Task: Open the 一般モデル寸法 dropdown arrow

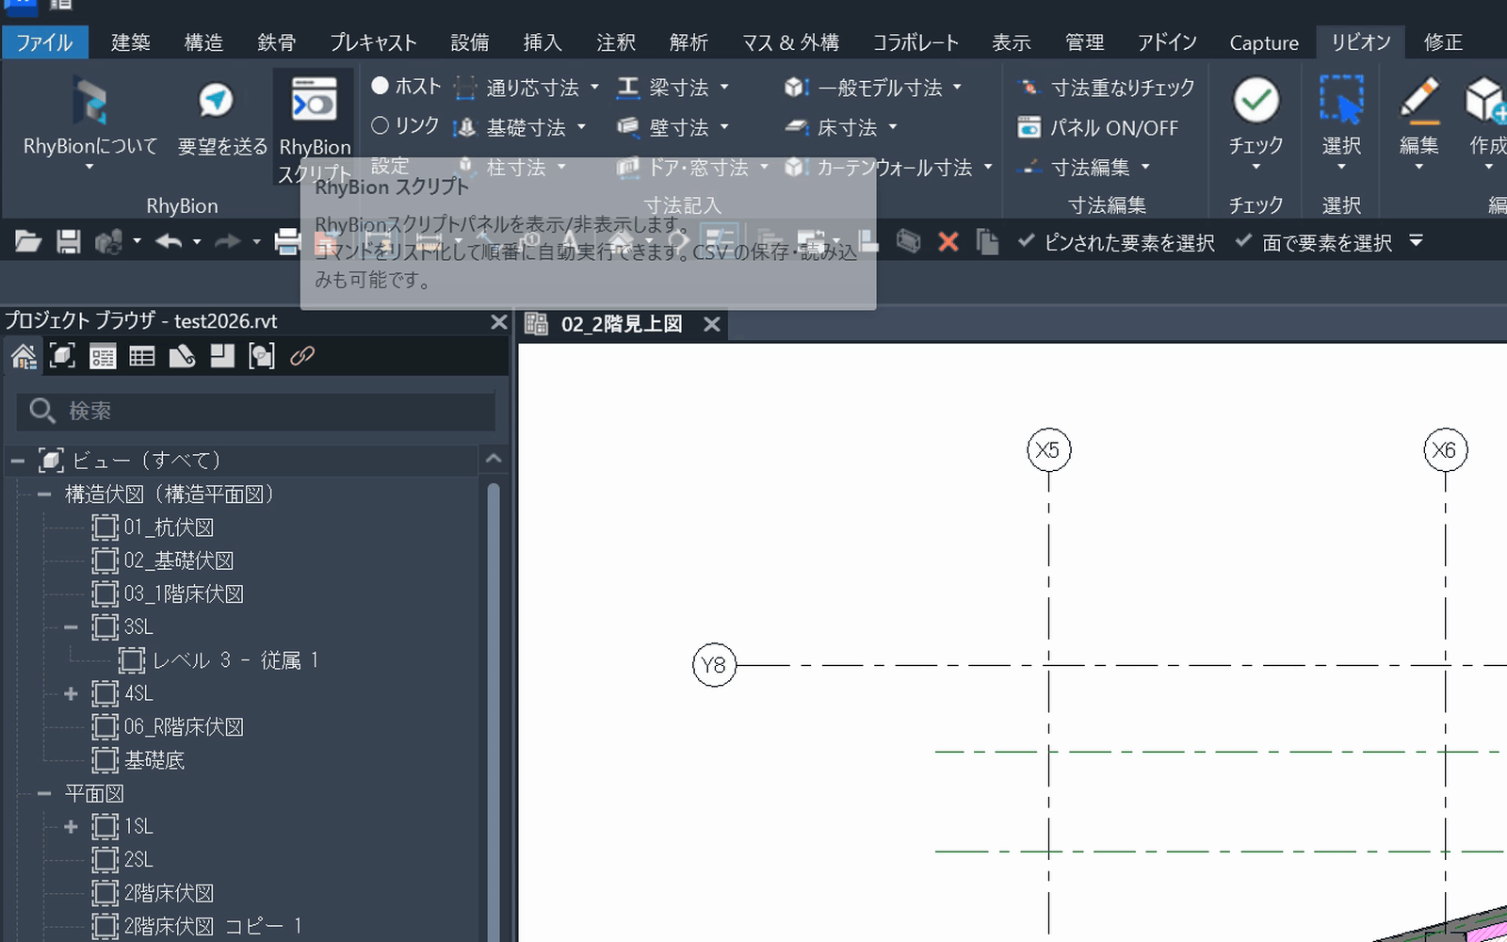Action: pyautogui.click(x=957, y=88)
